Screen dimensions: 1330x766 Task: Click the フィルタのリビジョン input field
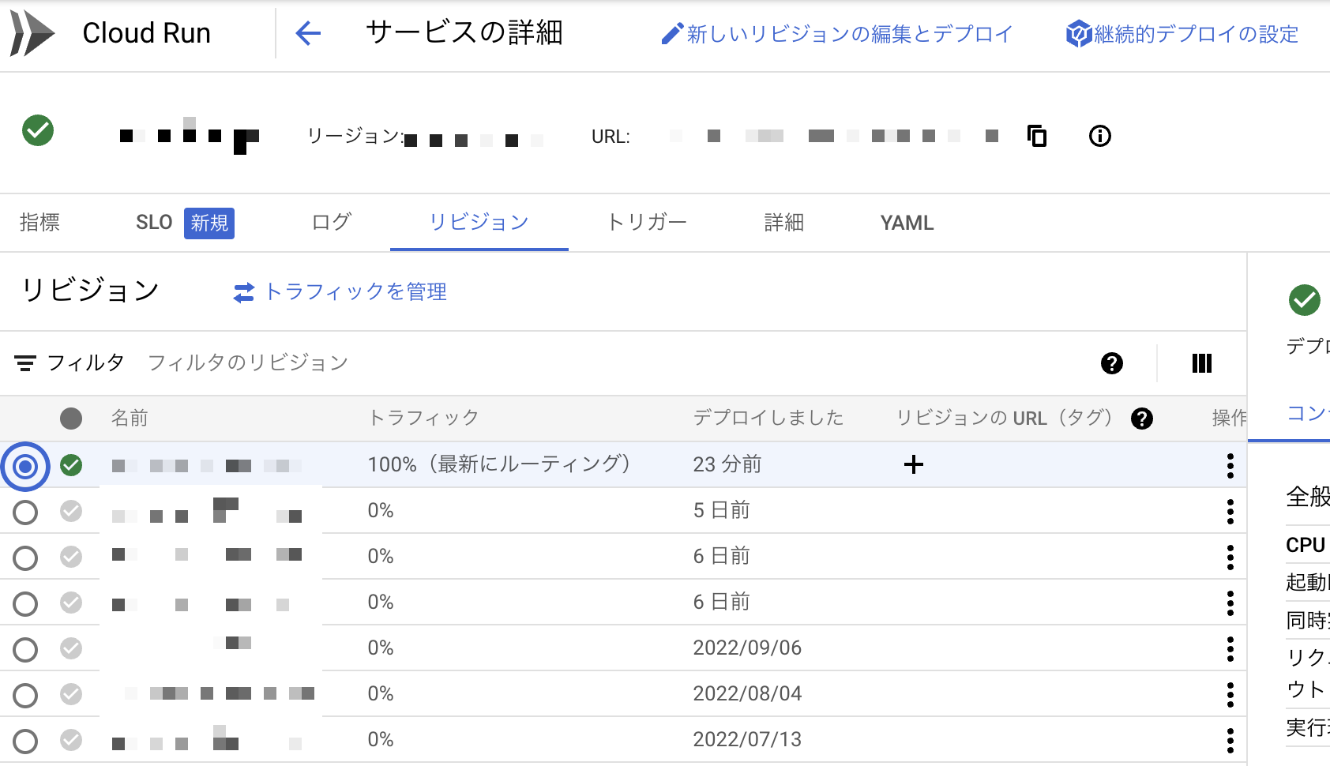(247, 362)
